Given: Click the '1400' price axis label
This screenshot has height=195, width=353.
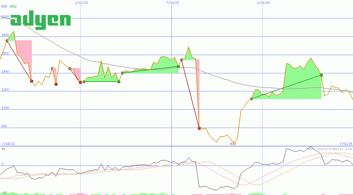Looking at the screenshot, I should 5,71.
